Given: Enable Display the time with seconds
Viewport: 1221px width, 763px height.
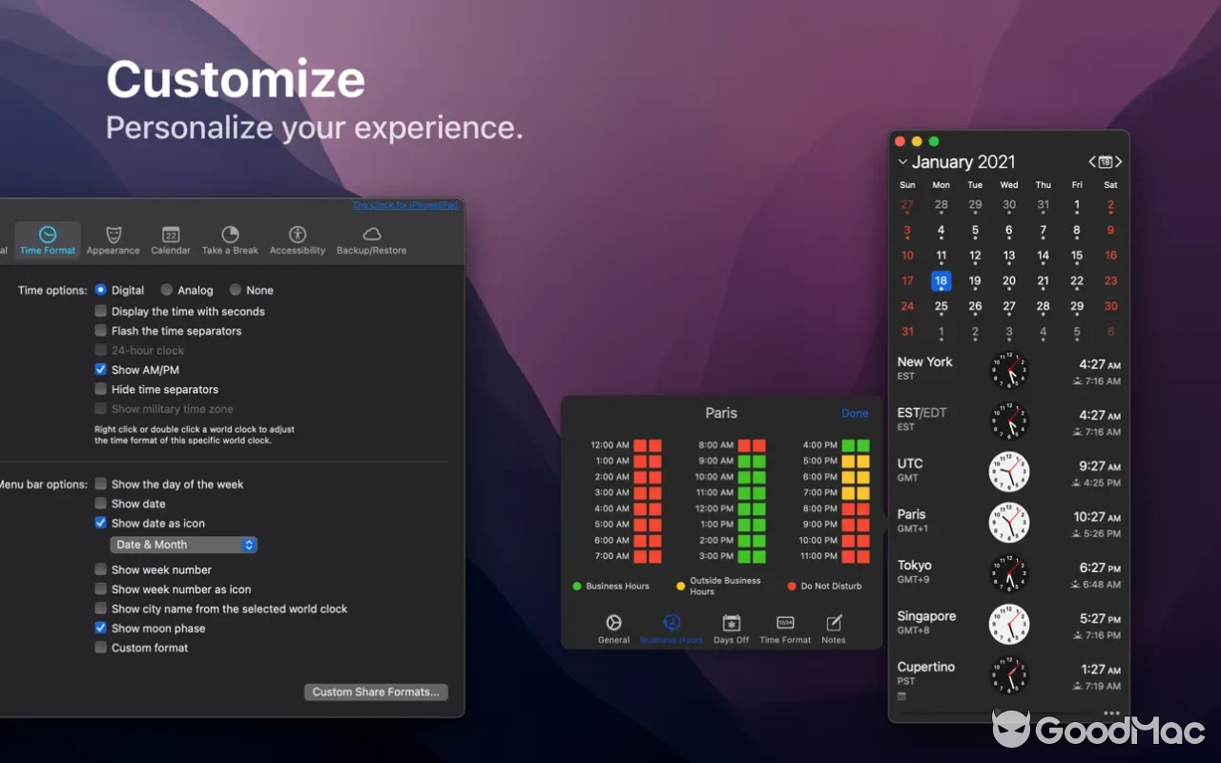Looking at the screenshot, I should [x=101, y=312].
